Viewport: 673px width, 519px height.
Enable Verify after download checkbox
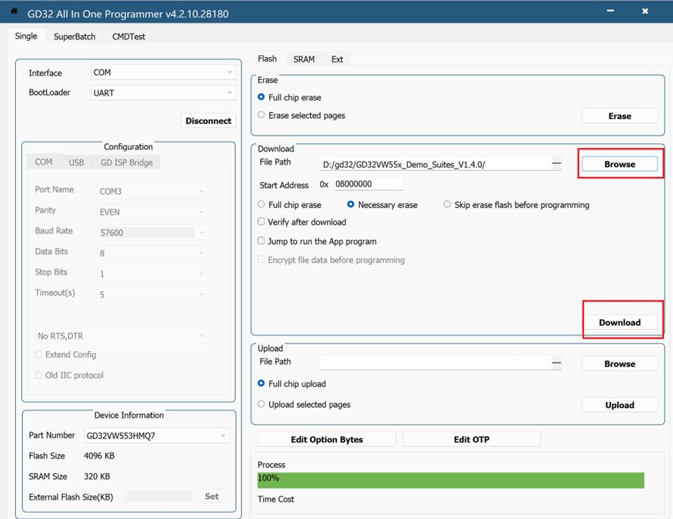(x=262, y=222)
